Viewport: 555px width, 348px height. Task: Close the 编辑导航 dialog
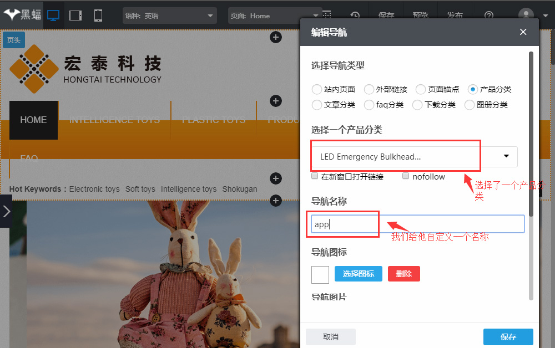(523, 32)
